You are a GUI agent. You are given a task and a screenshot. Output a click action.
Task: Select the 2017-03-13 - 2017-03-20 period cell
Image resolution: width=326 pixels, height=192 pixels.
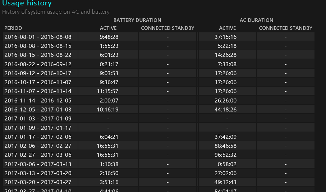(x=38, y=173)
